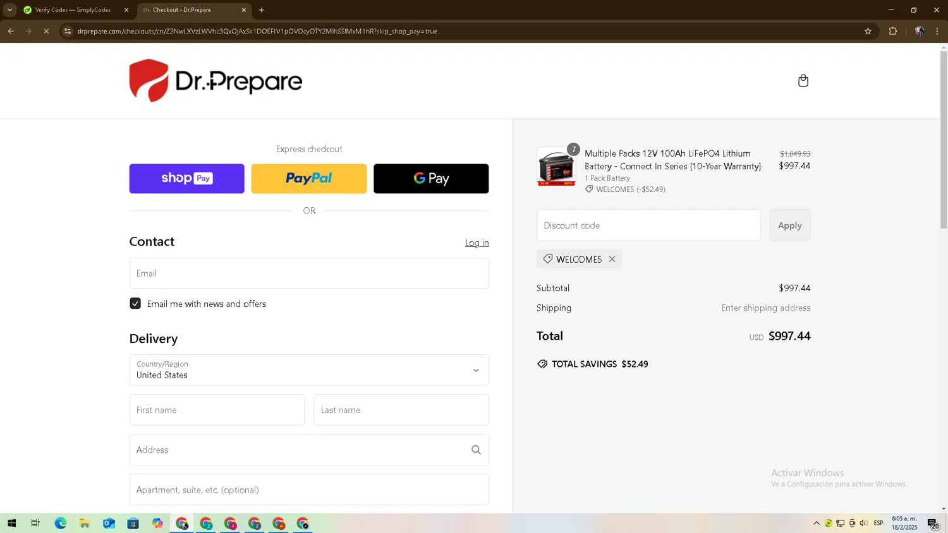
Task: View site information icon in address bar
Action: (68, 31)
